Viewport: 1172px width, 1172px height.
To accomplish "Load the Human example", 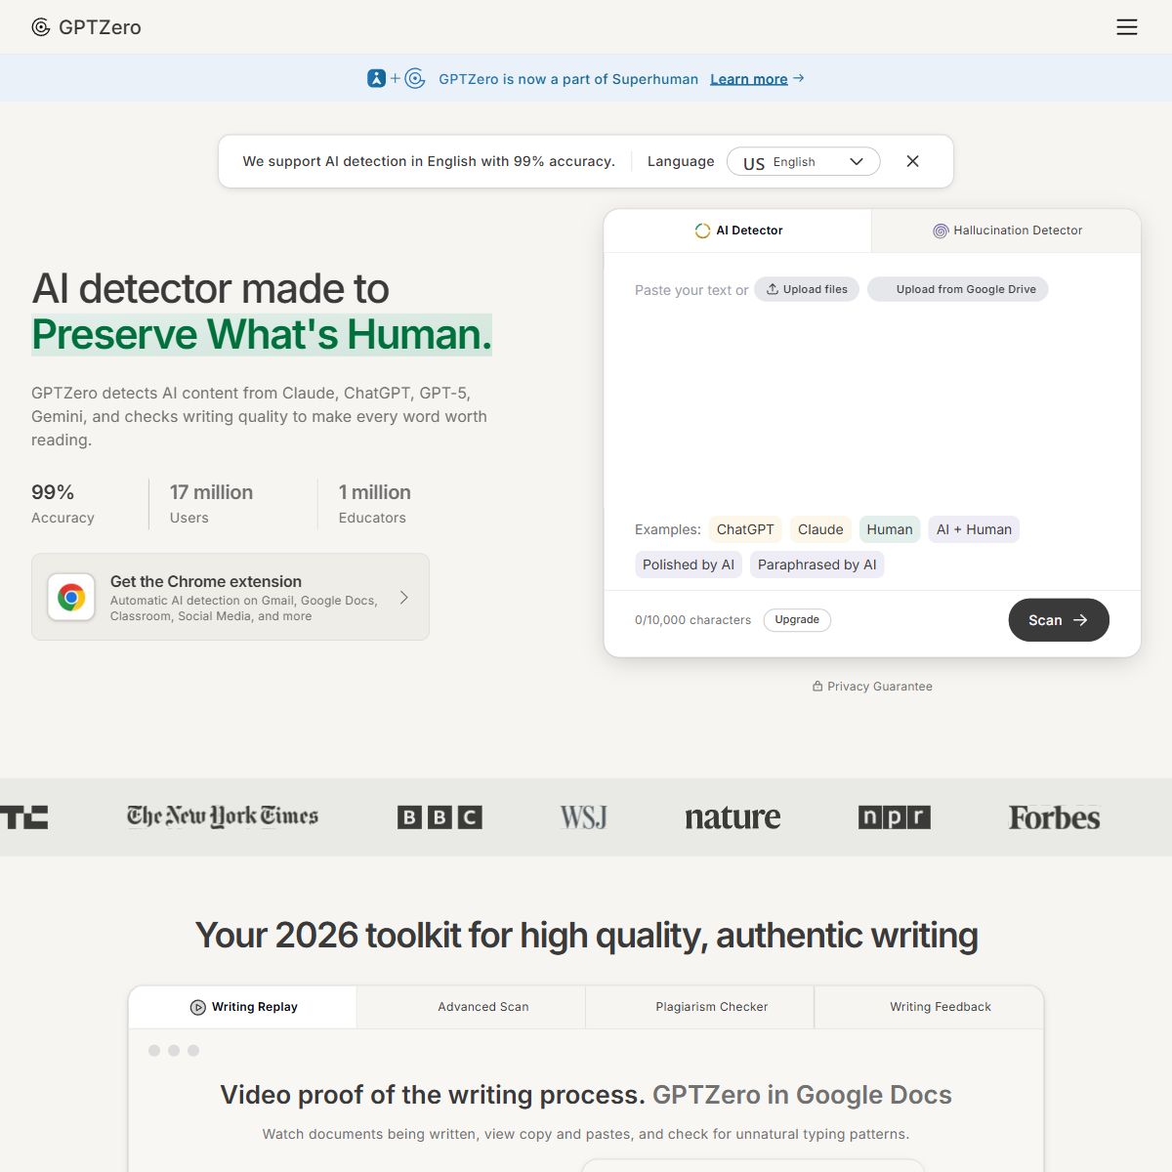I will click(890, 529).
